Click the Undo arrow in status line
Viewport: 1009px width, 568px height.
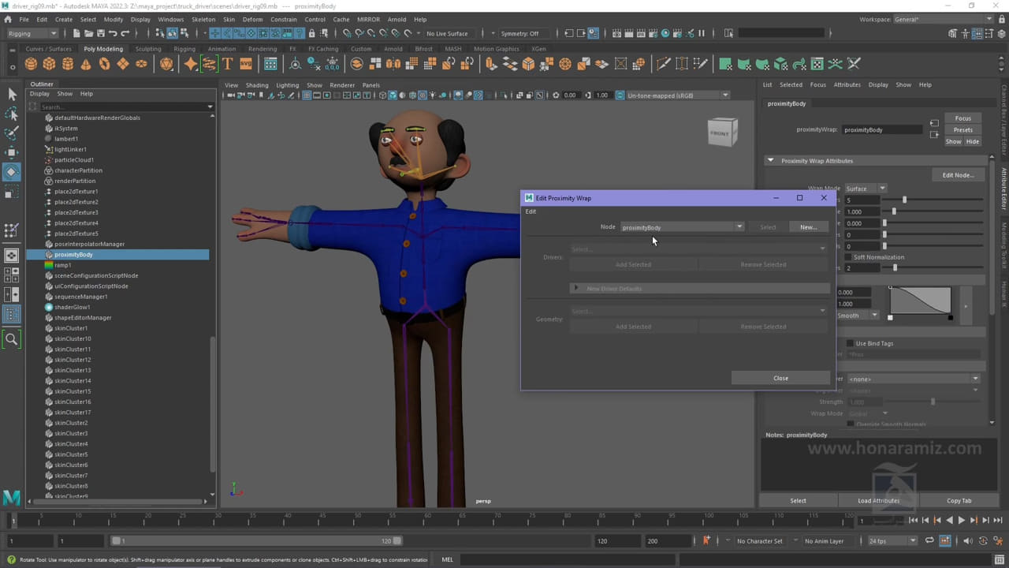[x=113, y=33]
